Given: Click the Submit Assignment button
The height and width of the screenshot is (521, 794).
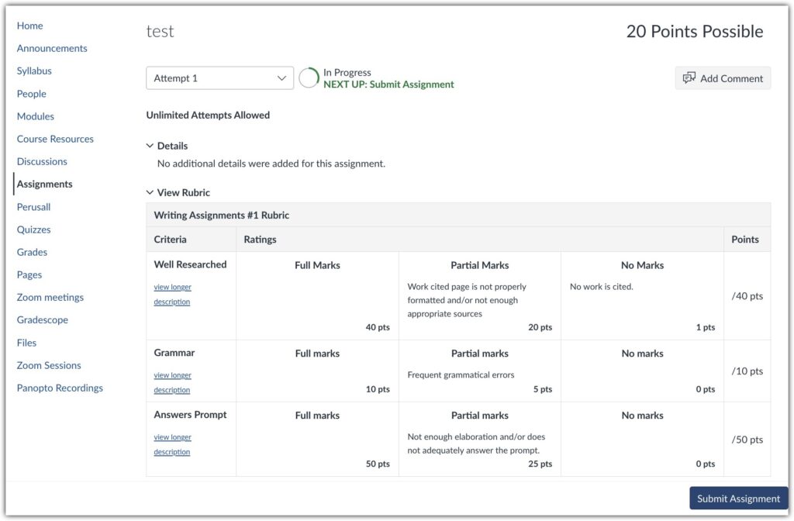Looking at the screenshot, I should tap(737, 499).
